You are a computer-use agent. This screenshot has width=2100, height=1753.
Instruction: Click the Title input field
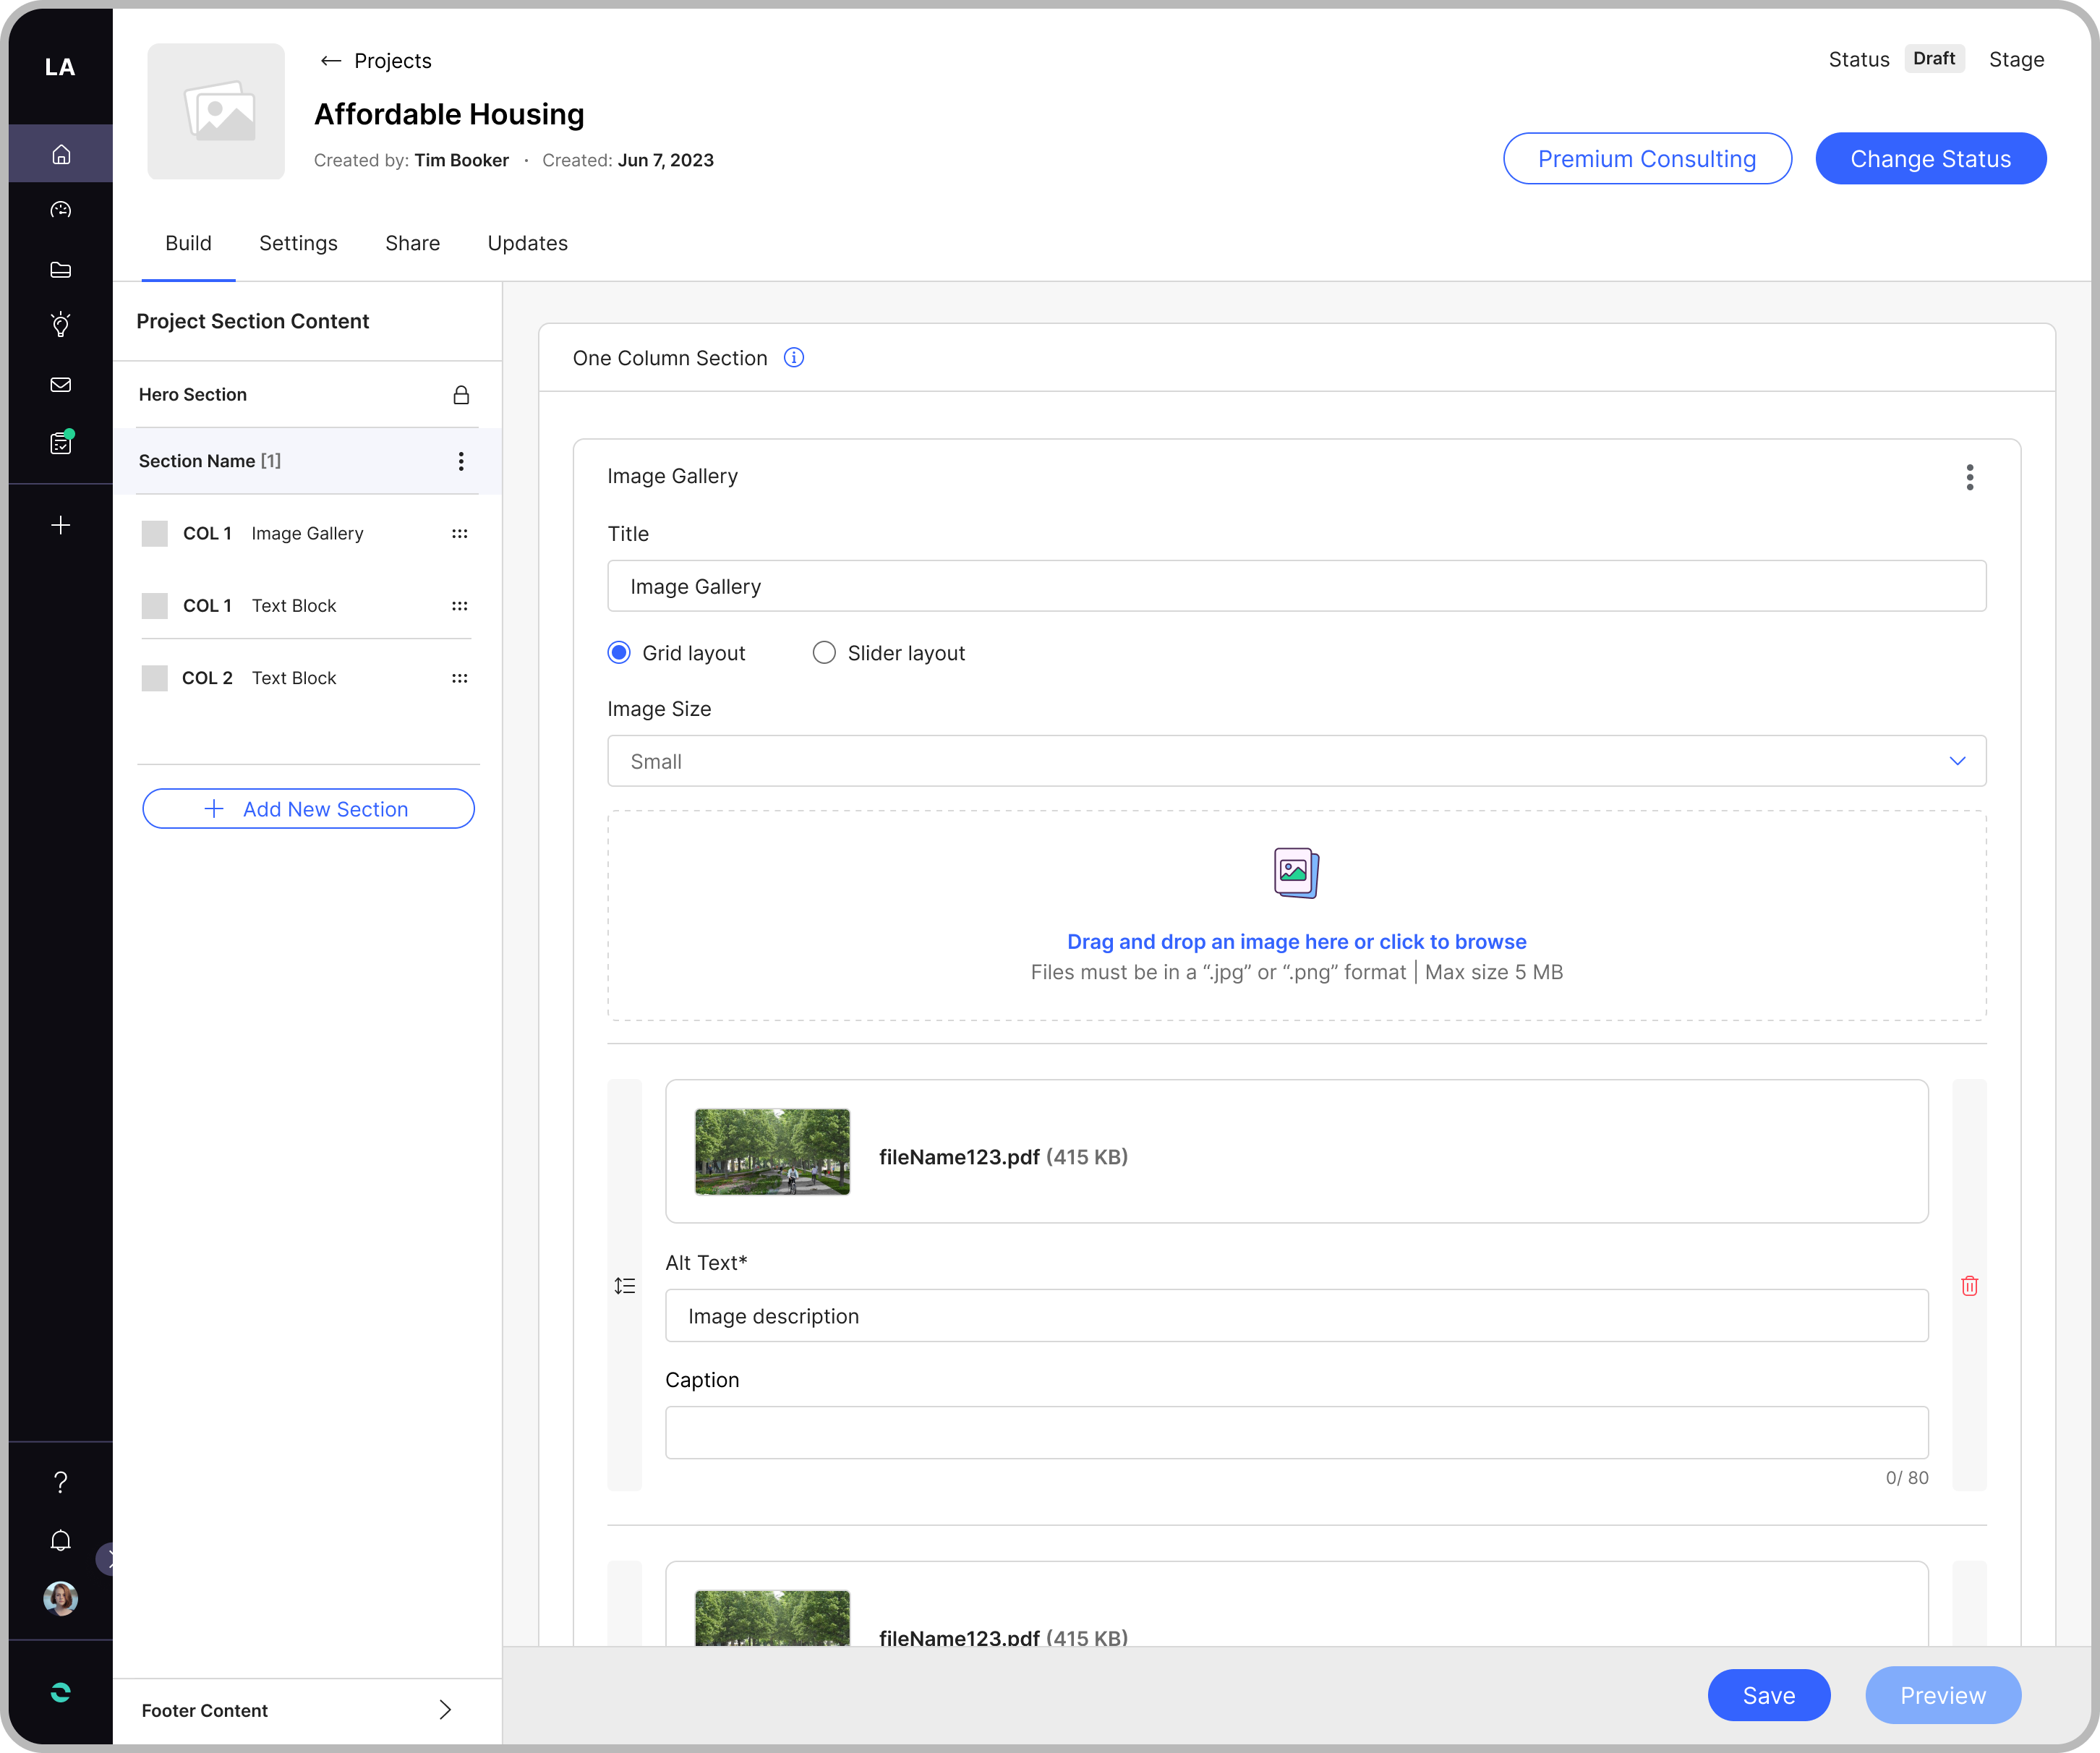click(x=1297, y=586)
